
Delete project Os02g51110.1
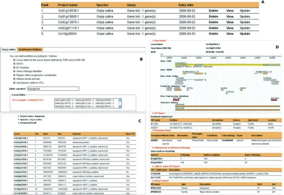click(213, 28)
